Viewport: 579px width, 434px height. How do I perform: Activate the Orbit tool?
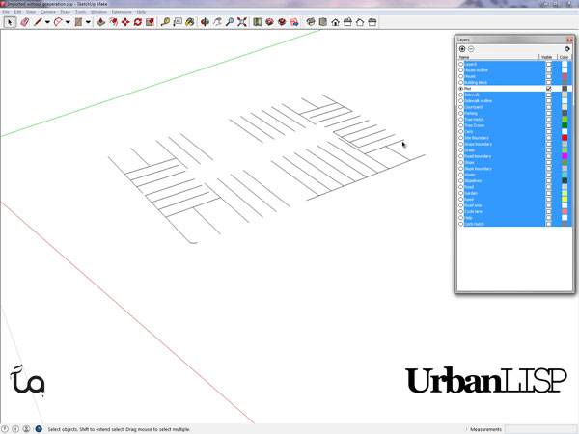205,21
